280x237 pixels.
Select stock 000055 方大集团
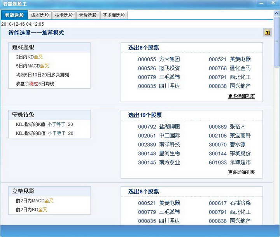tap(159, 59)
